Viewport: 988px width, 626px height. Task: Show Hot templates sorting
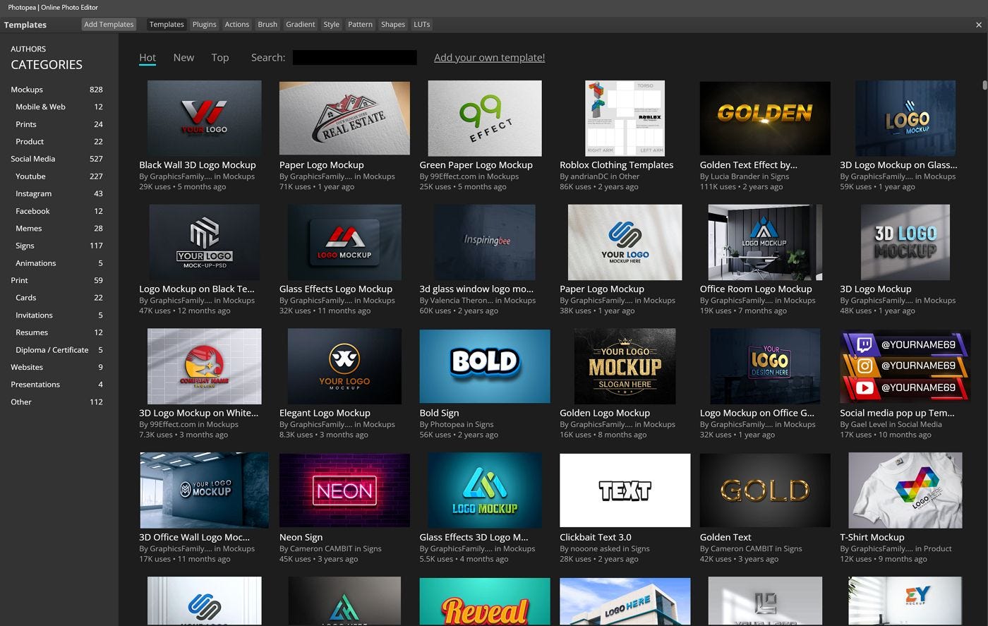[x=147, y=58]
